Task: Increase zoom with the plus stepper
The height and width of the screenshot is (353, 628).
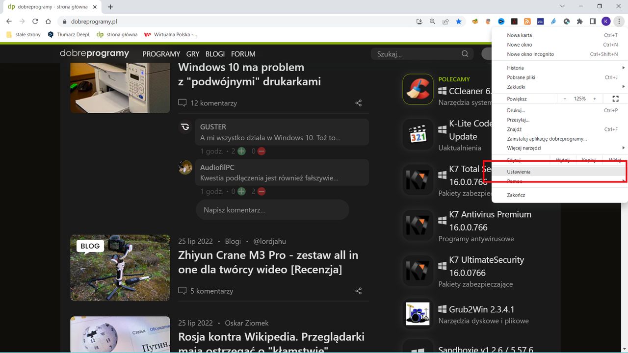Action: (x=595, y=99)
